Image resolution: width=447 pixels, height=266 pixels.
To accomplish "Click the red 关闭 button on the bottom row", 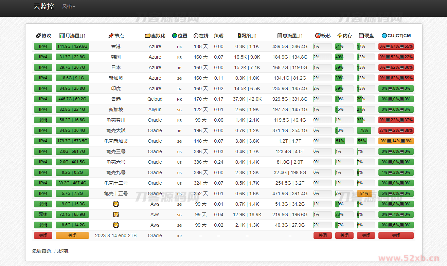I will (x=43, y=235).
